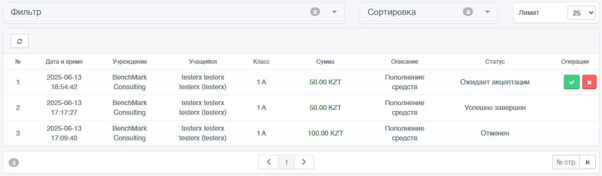This screenshot has width=602, height=176.
Task: Refresh the transactions table
Action: tap(19, 41)
